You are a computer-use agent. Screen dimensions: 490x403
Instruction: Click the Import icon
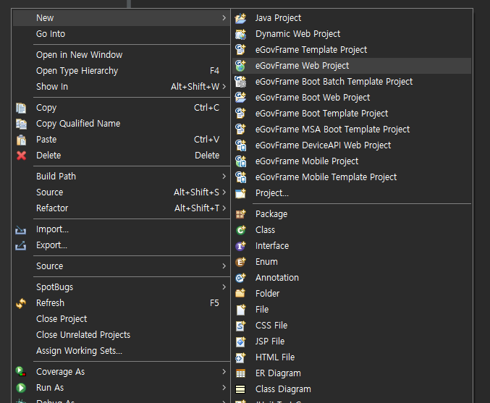coord(20,230)
